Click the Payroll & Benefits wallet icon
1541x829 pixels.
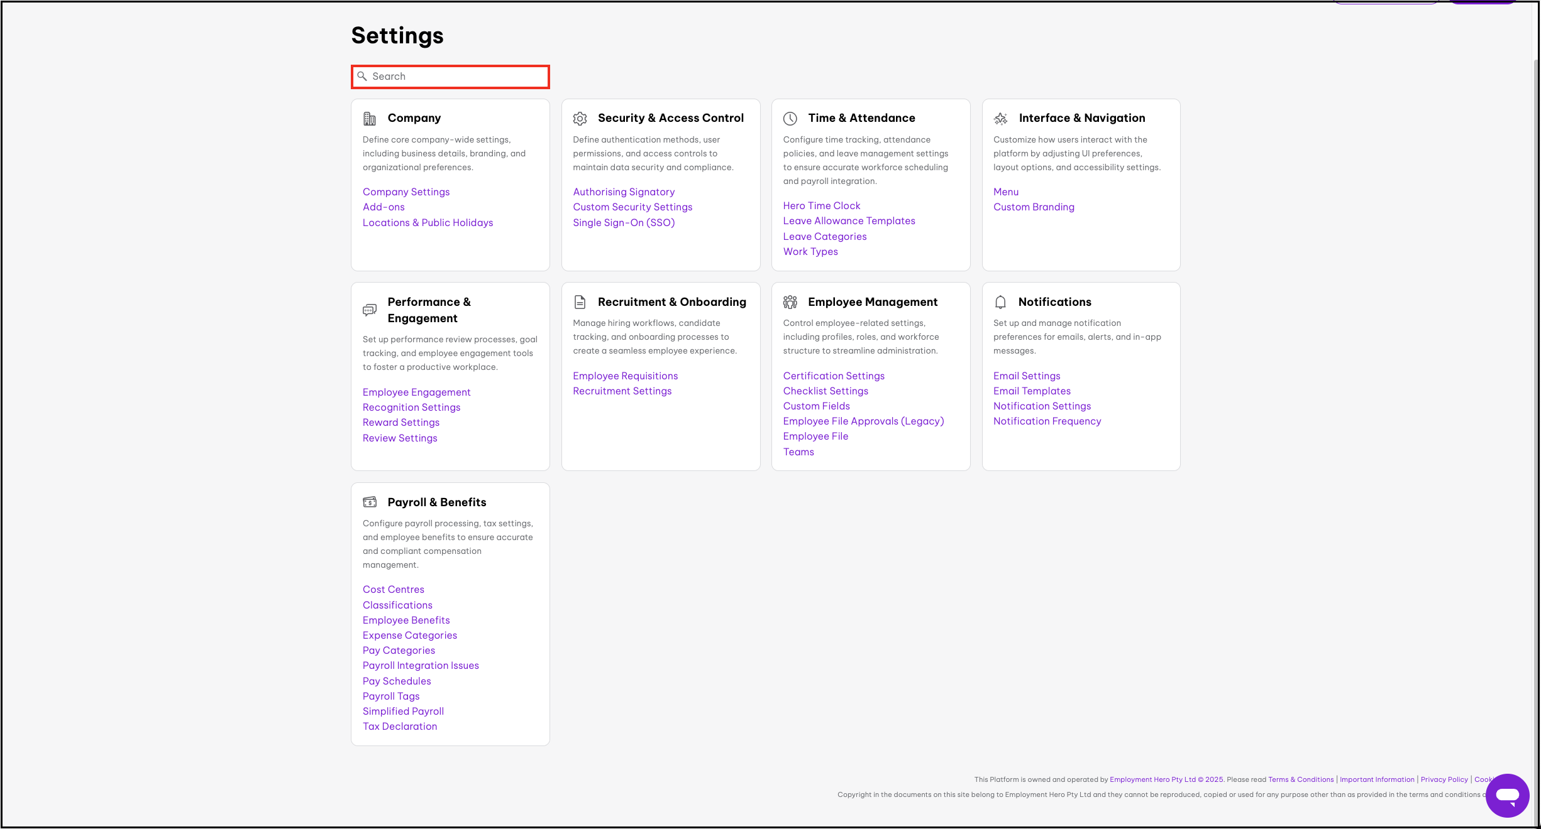(370, 501)
